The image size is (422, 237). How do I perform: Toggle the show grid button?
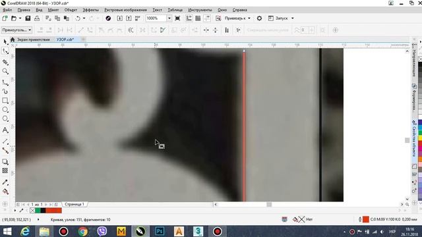point(198,18)
